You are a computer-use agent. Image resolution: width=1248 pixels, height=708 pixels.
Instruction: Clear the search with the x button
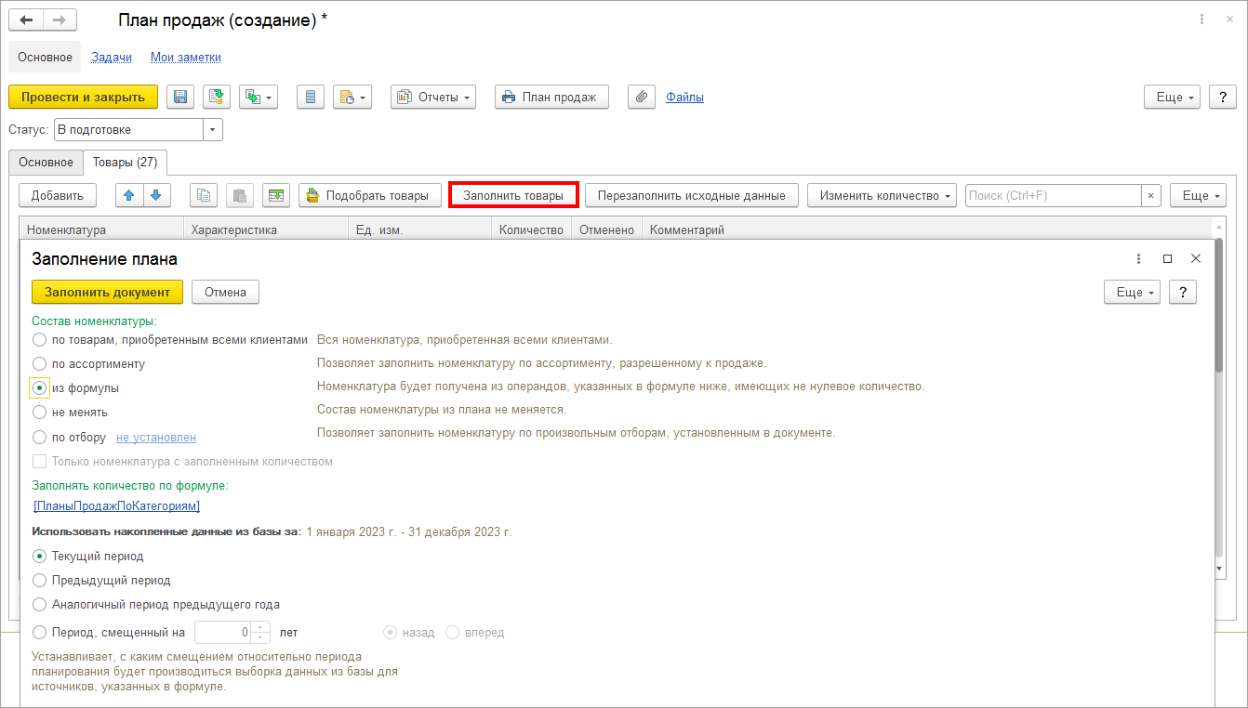1151,195
